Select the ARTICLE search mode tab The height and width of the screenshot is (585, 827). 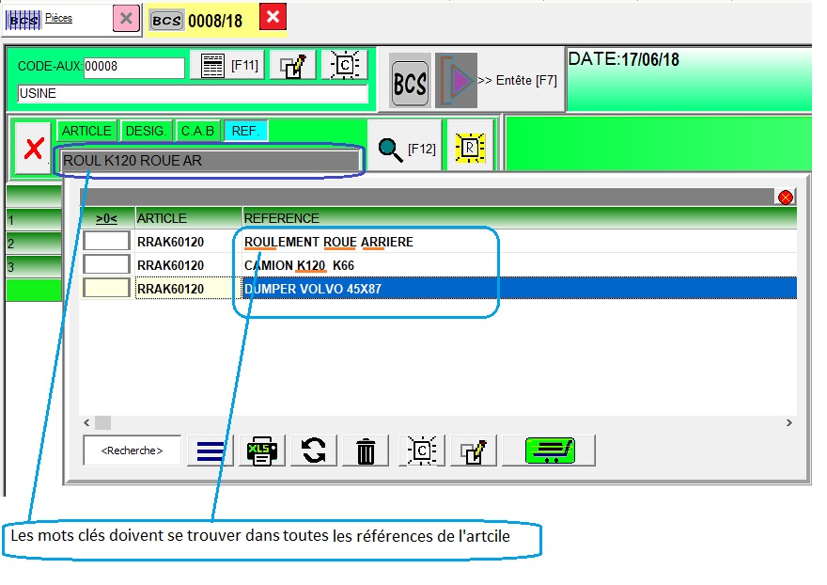(x=86, y=131)
